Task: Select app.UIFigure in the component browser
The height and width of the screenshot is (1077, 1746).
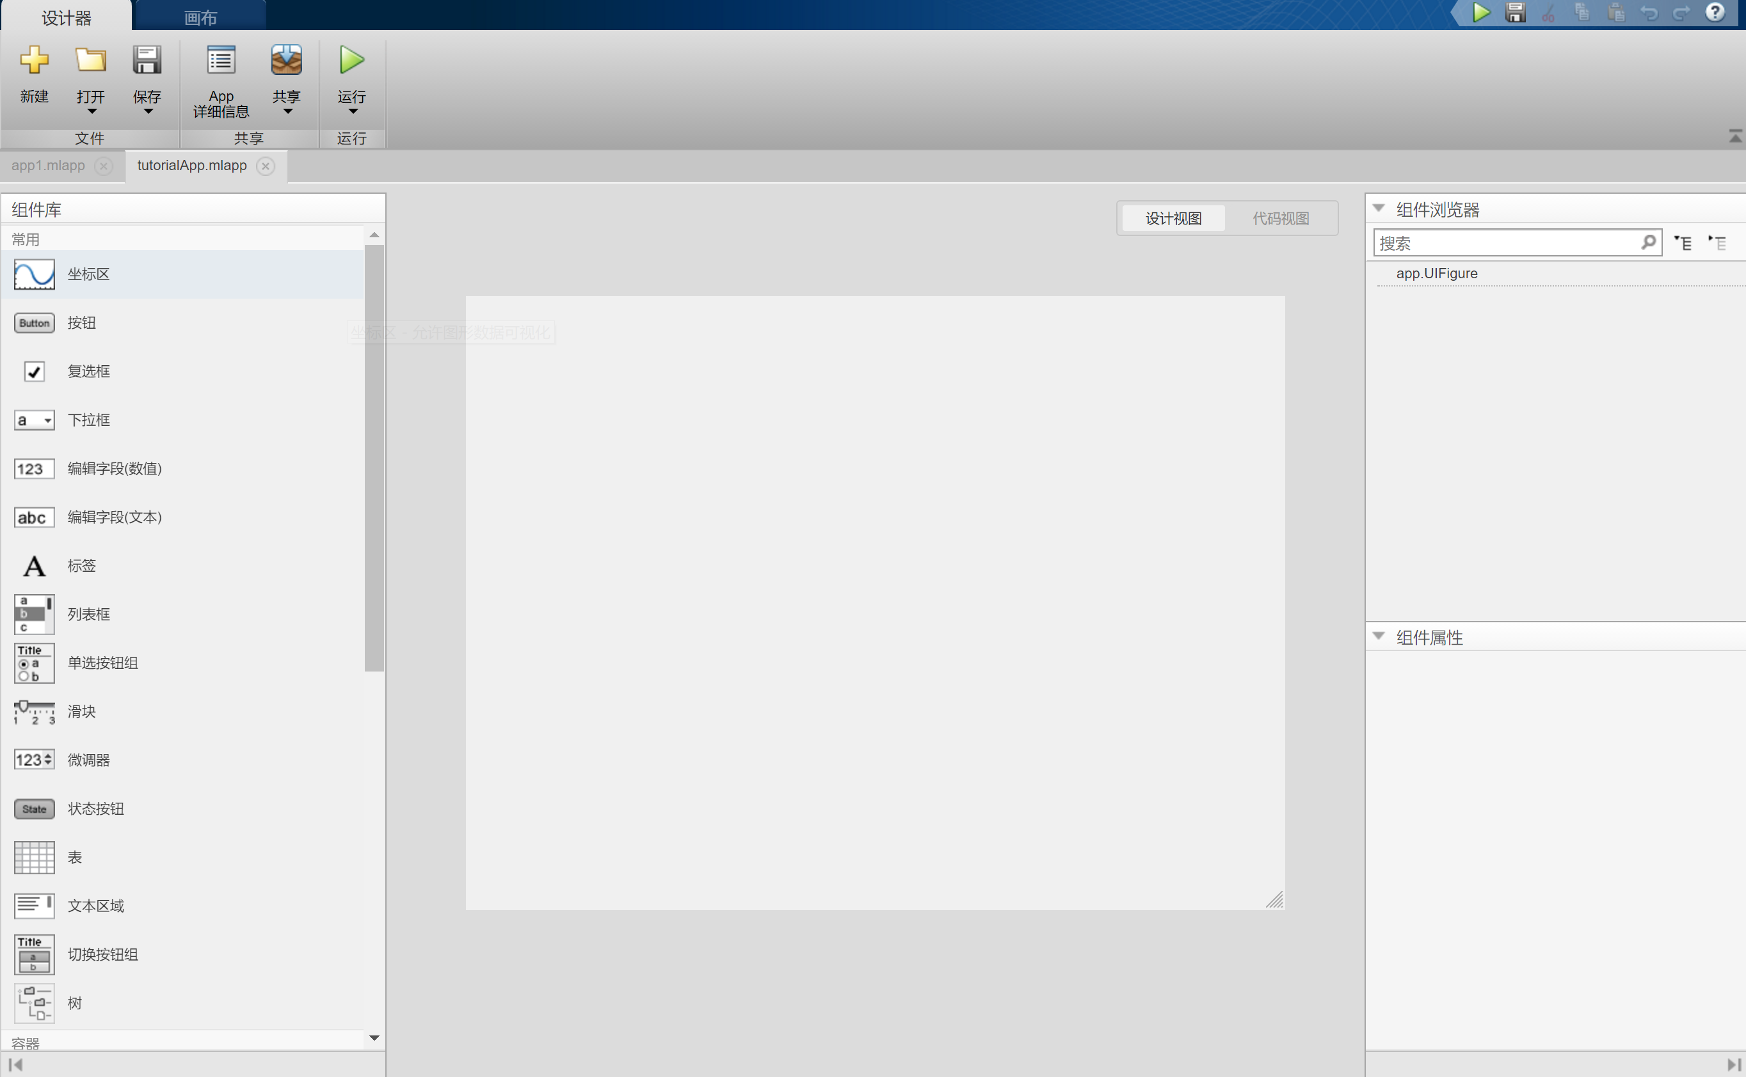Action: click(1437, 273)
